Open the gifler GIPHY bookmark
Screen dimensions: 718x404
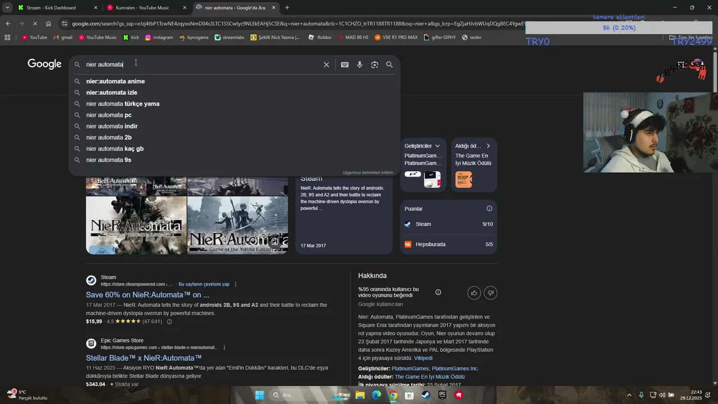coord(440,38)
